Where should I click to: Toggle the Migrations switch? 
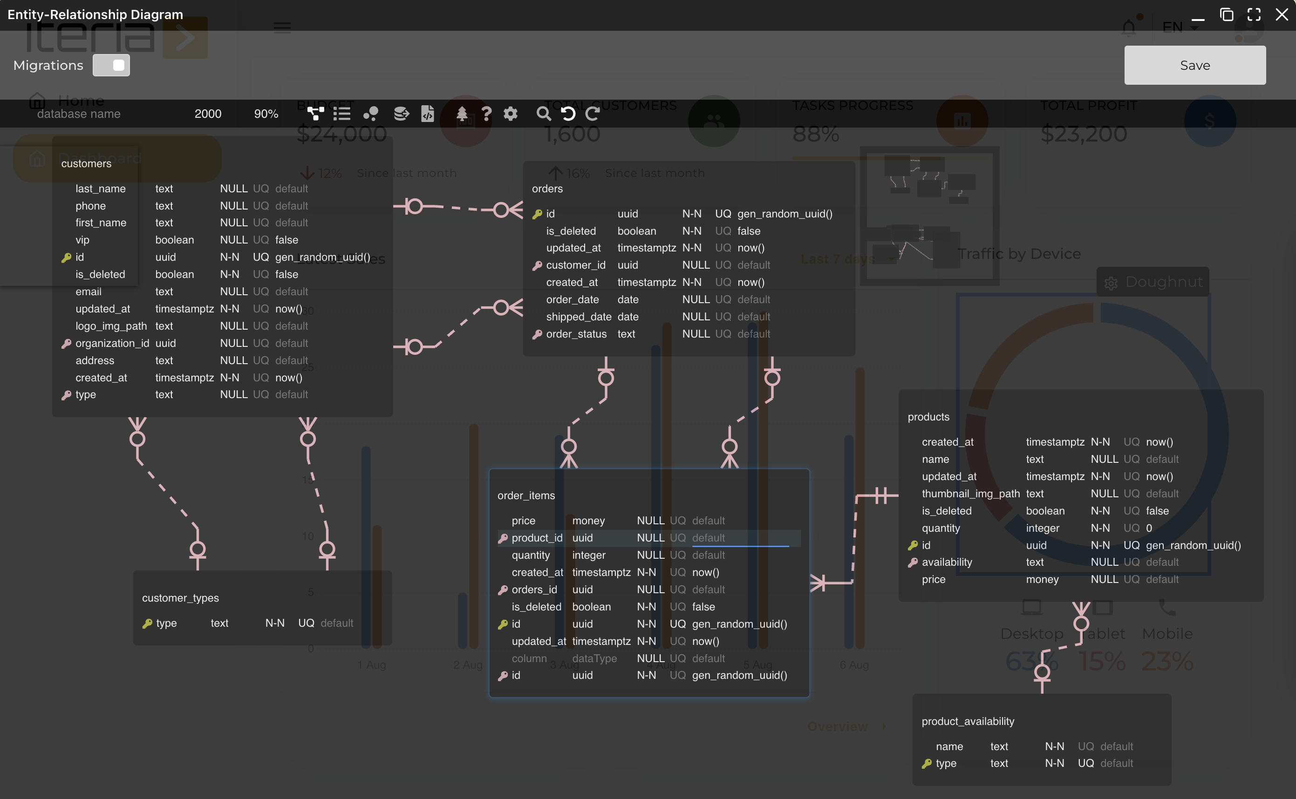[x=111, y=65]
